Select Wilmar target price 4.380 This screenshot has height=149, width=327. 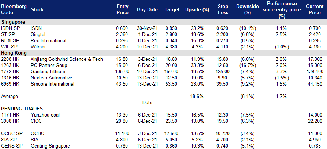click(x=171, y=47)
